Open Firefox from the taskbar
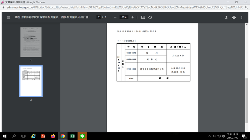This screenshot has height=140, width=250. tap(53, 136)
